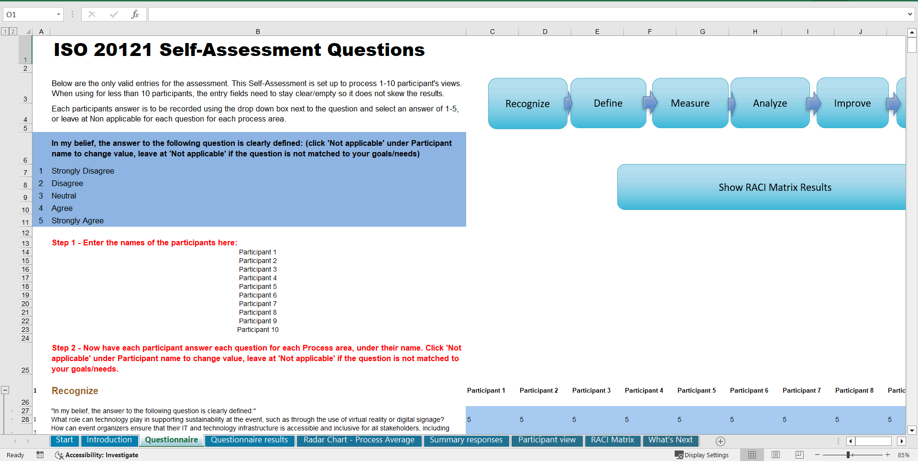
Task: Open Accessibility: Investigate status
Action: pyautogui.click(x=97, y=455)
